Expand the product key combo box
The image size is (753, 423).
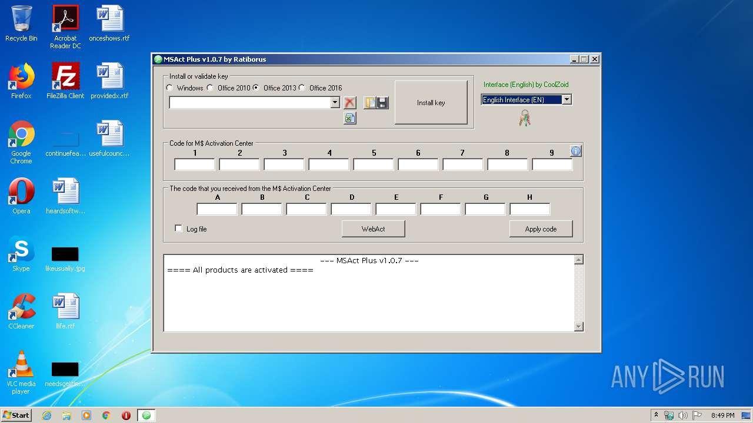pos(335,103)
